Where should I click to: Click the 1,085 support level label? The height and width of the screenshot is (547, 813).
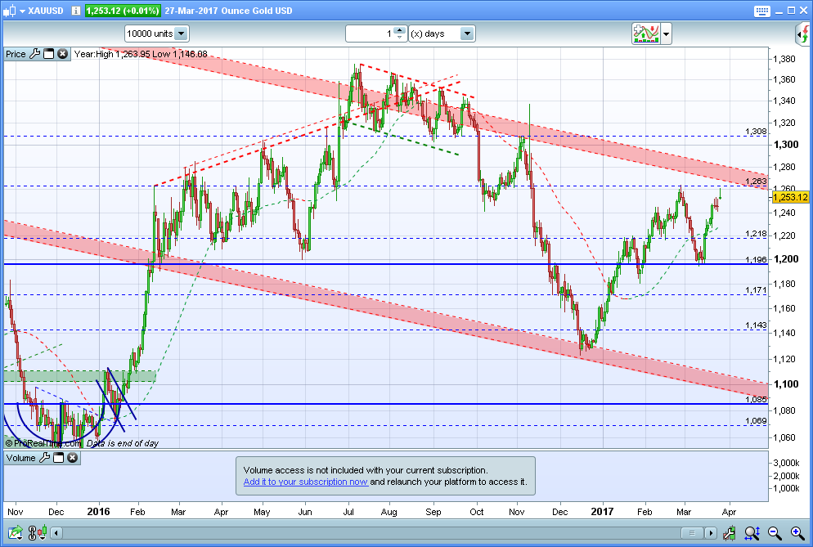point(756,399)
